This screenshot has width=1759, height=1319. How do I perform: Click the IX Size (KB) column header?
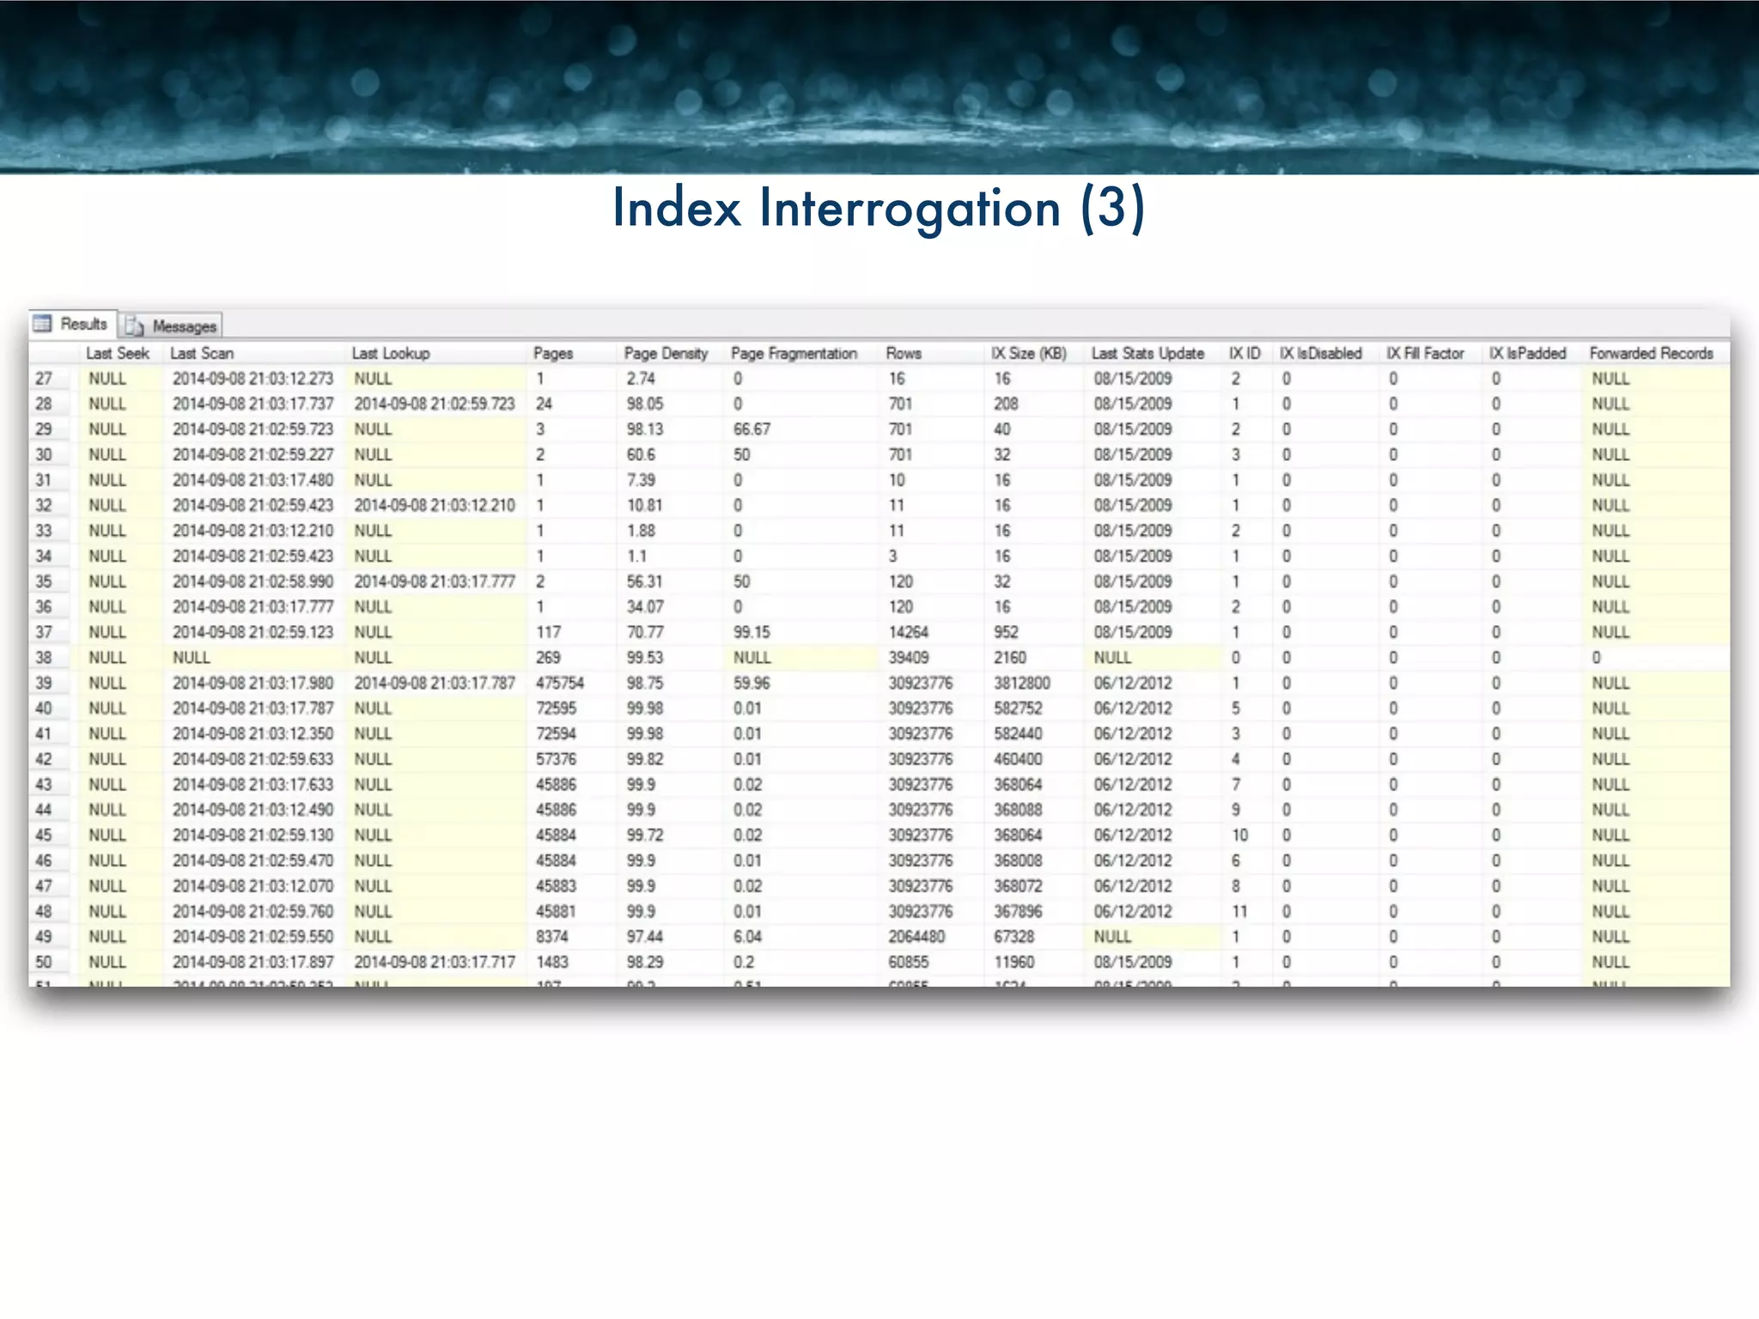point(1028,353)
